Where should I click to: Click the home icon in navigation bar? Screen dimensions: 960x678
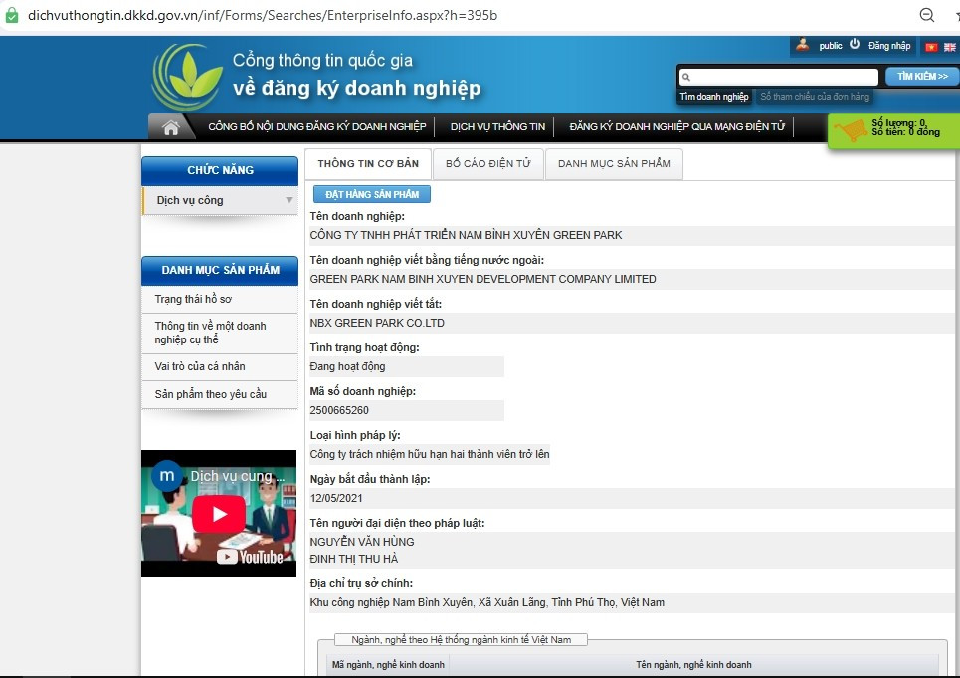click(x=171, y=127)
